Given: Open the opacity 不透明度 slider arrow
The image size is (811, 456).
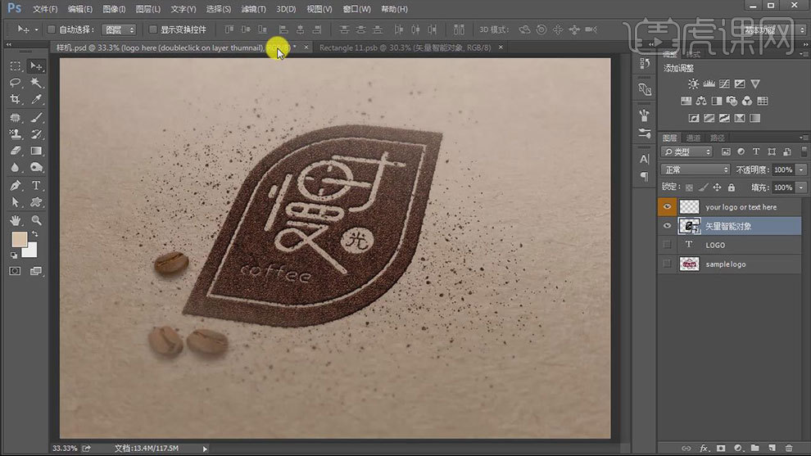Looking at the screenshot, I should point(801,169).
